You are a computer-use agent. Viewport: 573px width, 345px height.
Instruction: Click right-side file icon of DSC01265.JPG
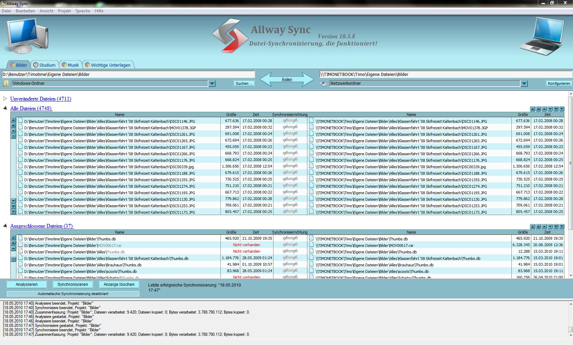[x=311, y=140]
